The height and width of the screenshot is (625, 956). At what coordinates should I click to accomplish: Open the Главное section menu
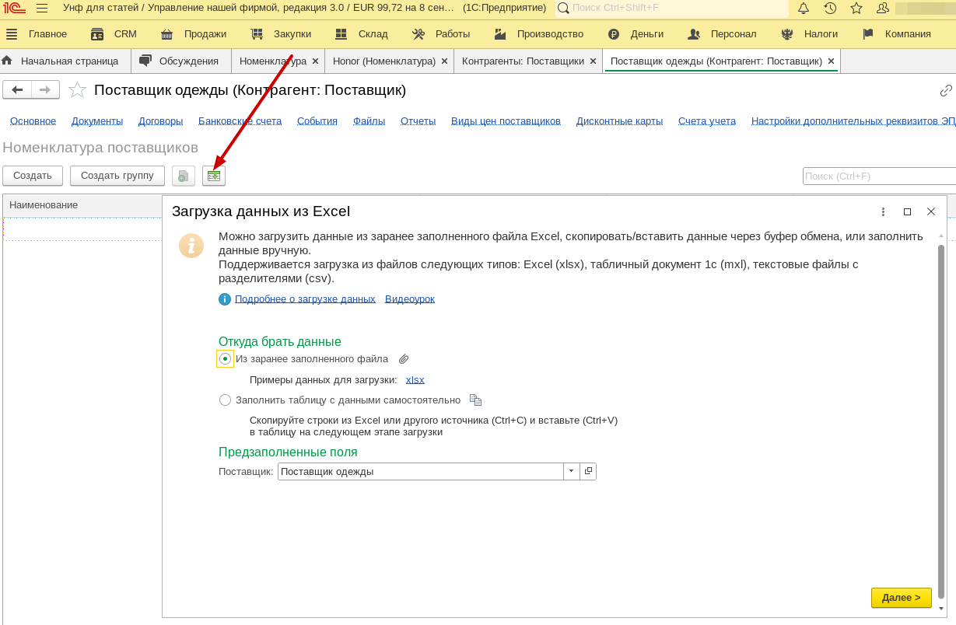pos(37,34)
